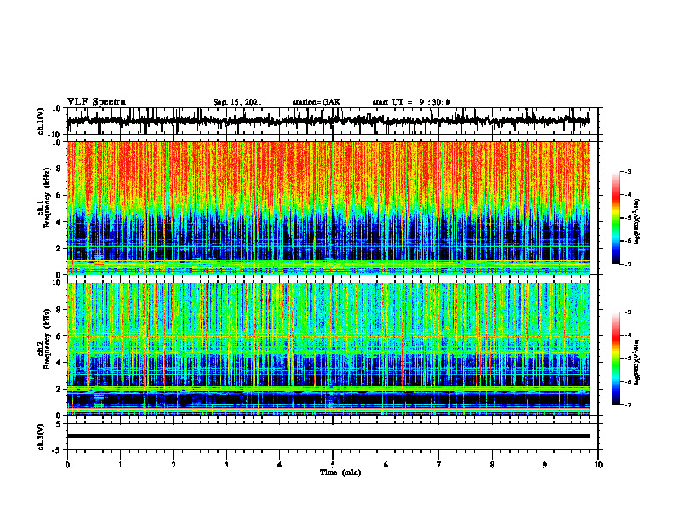
Task: Click the 'station=GAK' label
Action: (x=317, y=102)
